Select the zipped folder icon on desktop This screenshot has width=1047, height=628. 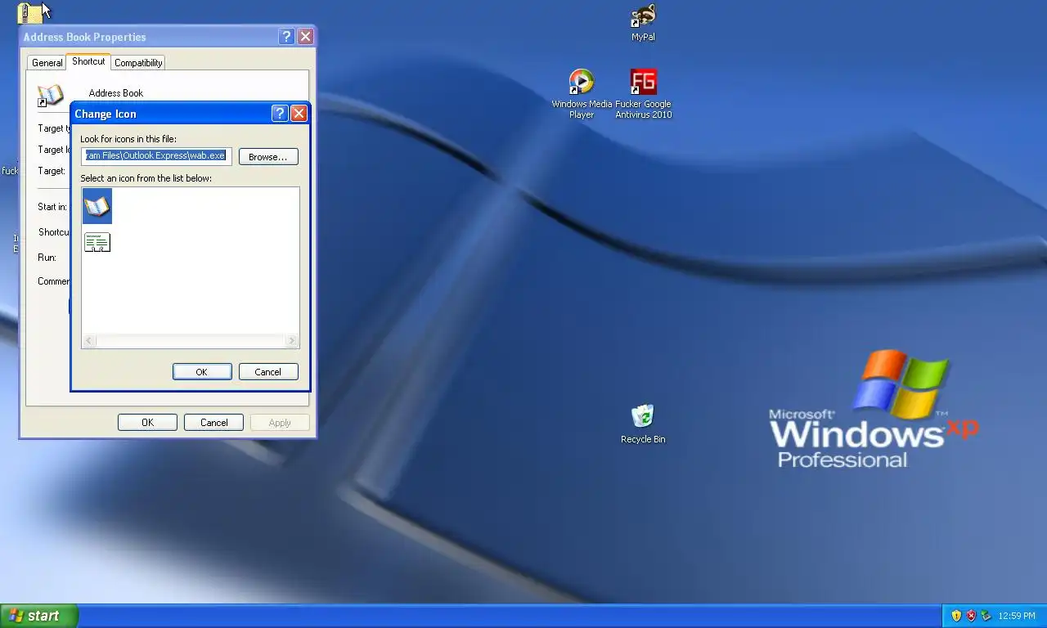[29, 12]
